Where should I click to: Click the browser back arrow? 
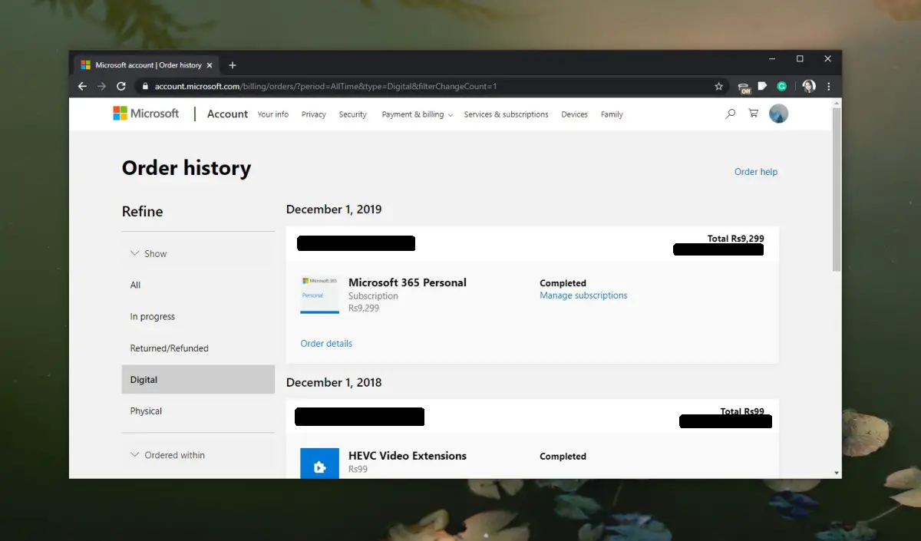83,87
